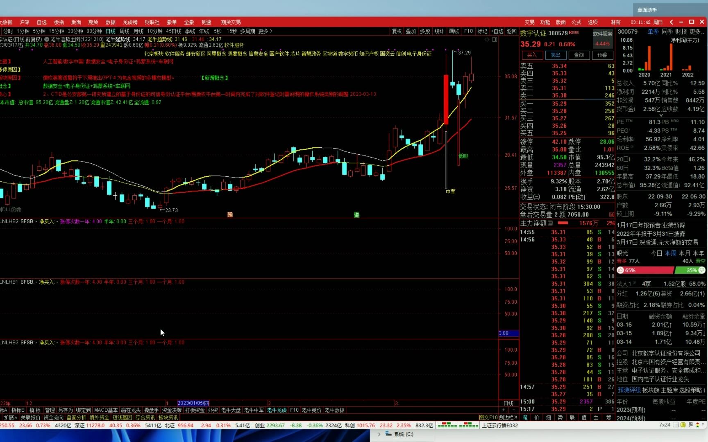Switch to 老牛龙虎 indicator tab
This screenshot has width=708, height=442.
point(277,410)
